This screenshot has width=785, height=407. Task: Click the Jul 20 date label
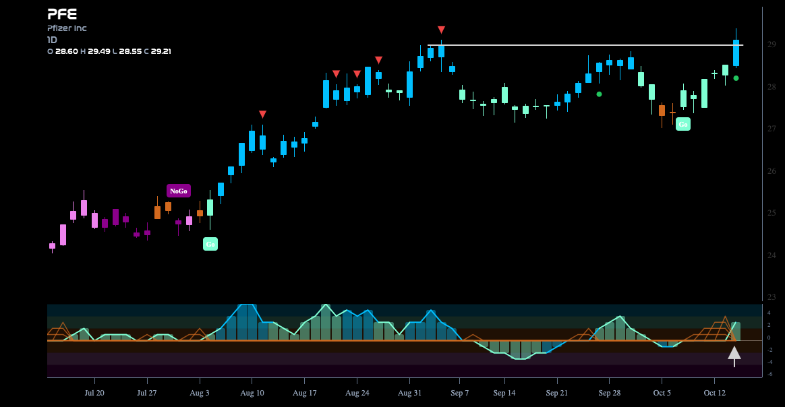(x=94, y=393)
